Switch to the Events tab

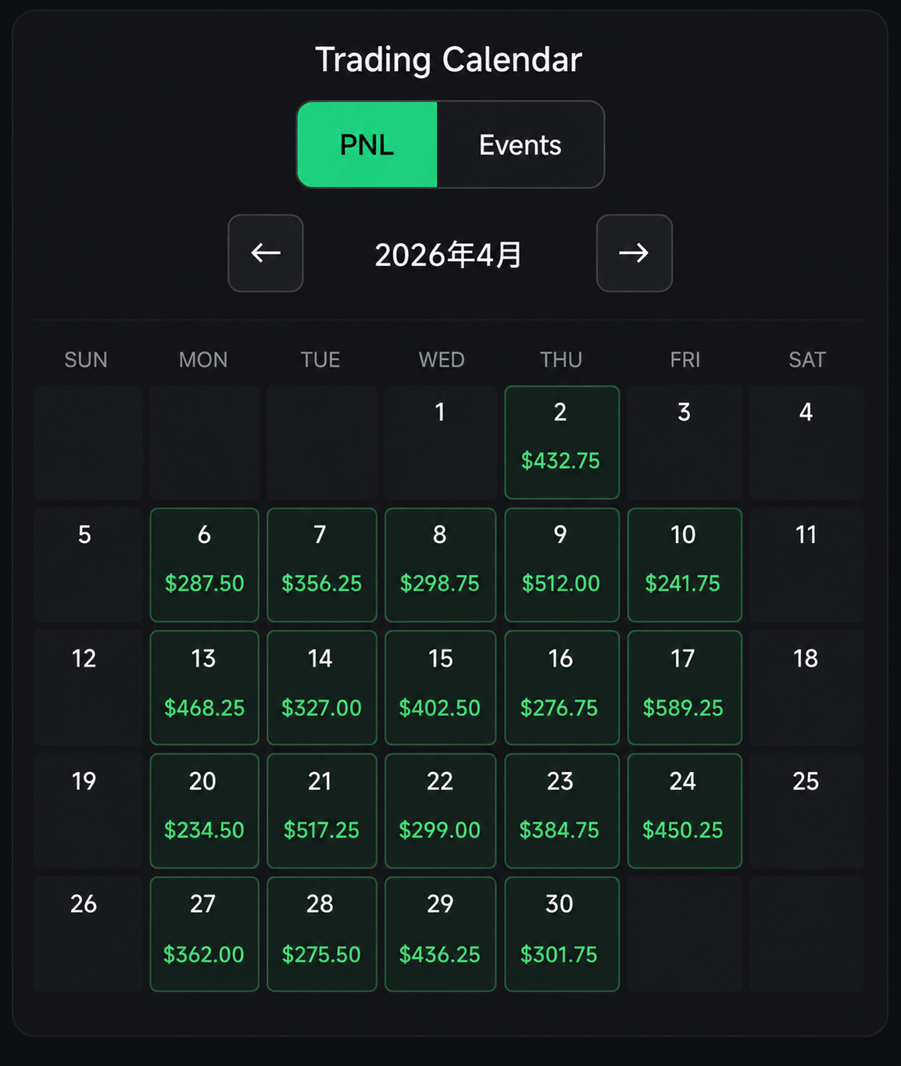[520, 145]
